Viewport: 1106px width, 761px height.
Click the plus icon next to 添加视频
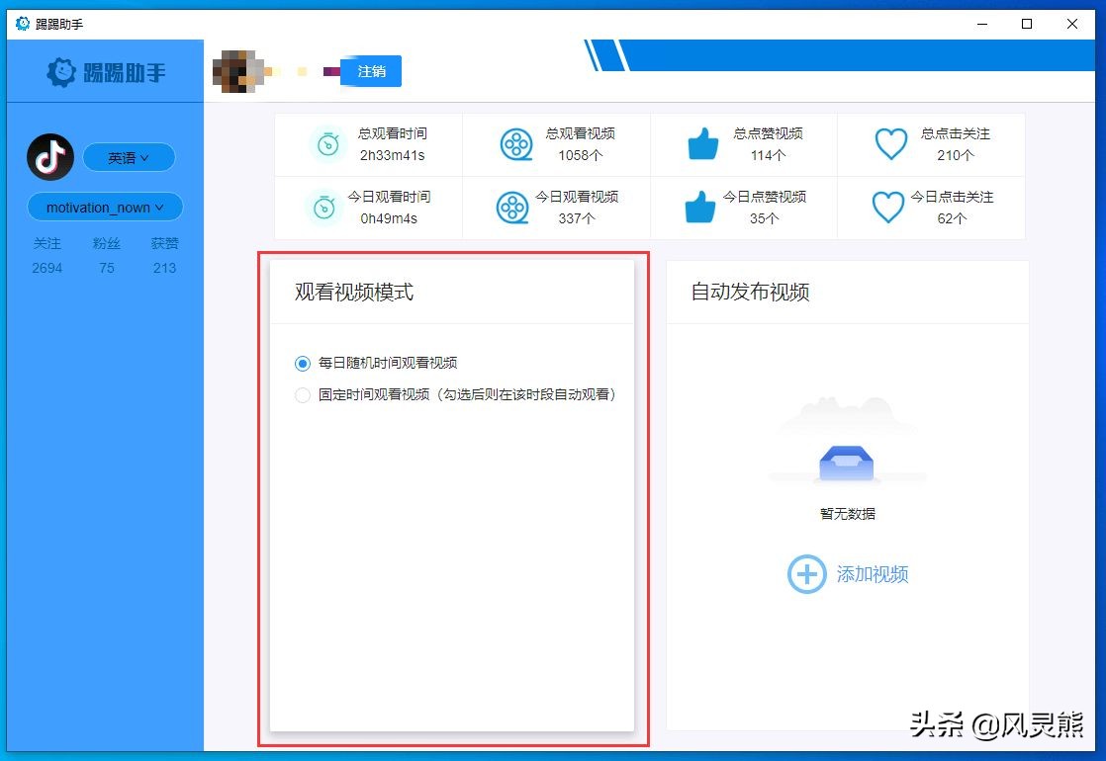[807, 574]
